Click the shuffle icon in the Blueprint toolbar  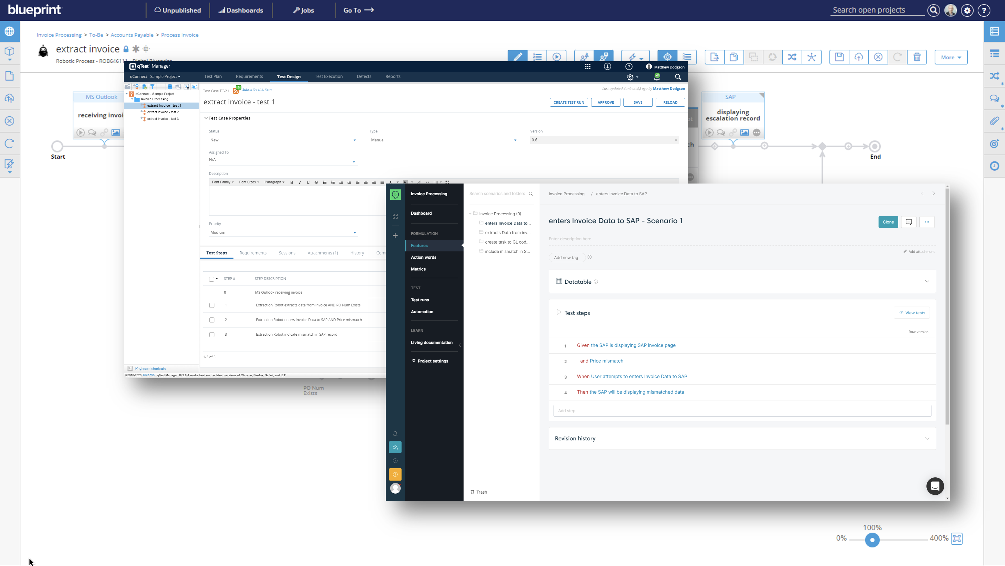click(792, 57)
